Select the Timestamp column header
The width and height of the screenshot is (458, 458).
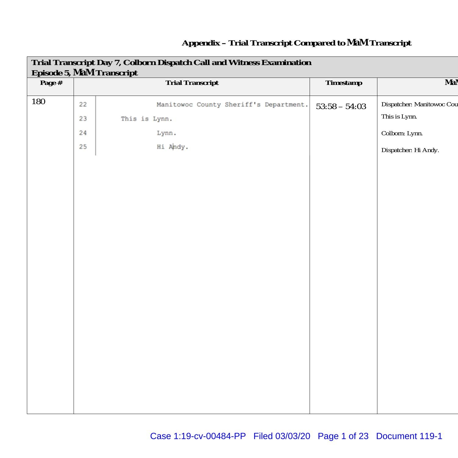[x=343, y=83]
